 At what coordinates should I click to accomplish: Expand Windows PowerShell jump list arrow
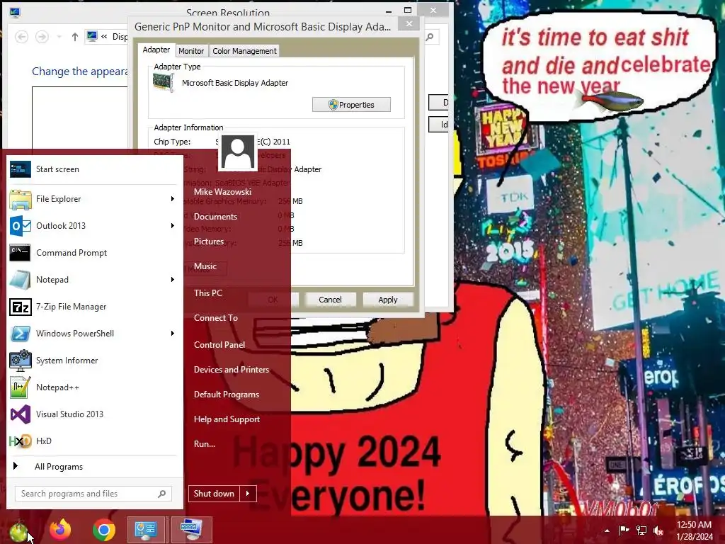click(173, 334)
